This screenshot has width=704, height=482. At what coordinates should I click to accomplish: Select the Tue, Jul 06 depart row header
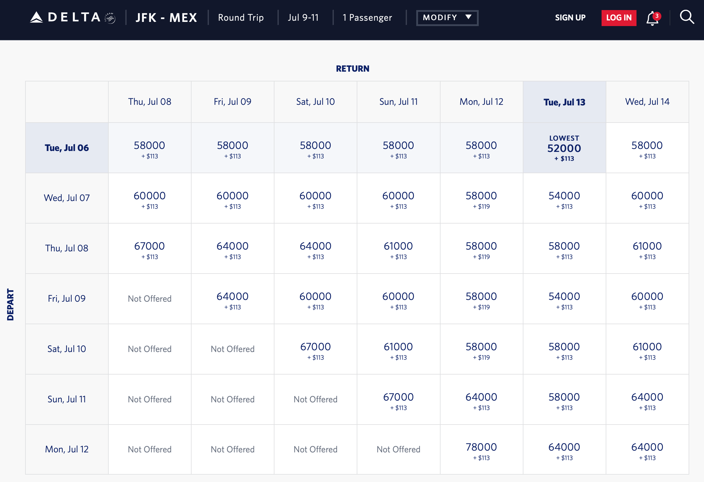[67, 148]
